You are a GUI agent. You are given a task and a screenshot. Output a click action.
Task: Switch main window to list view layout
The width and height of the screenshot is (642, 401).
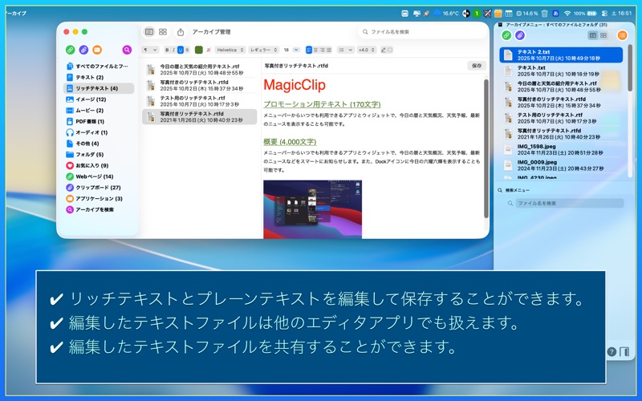coord(149,31)
